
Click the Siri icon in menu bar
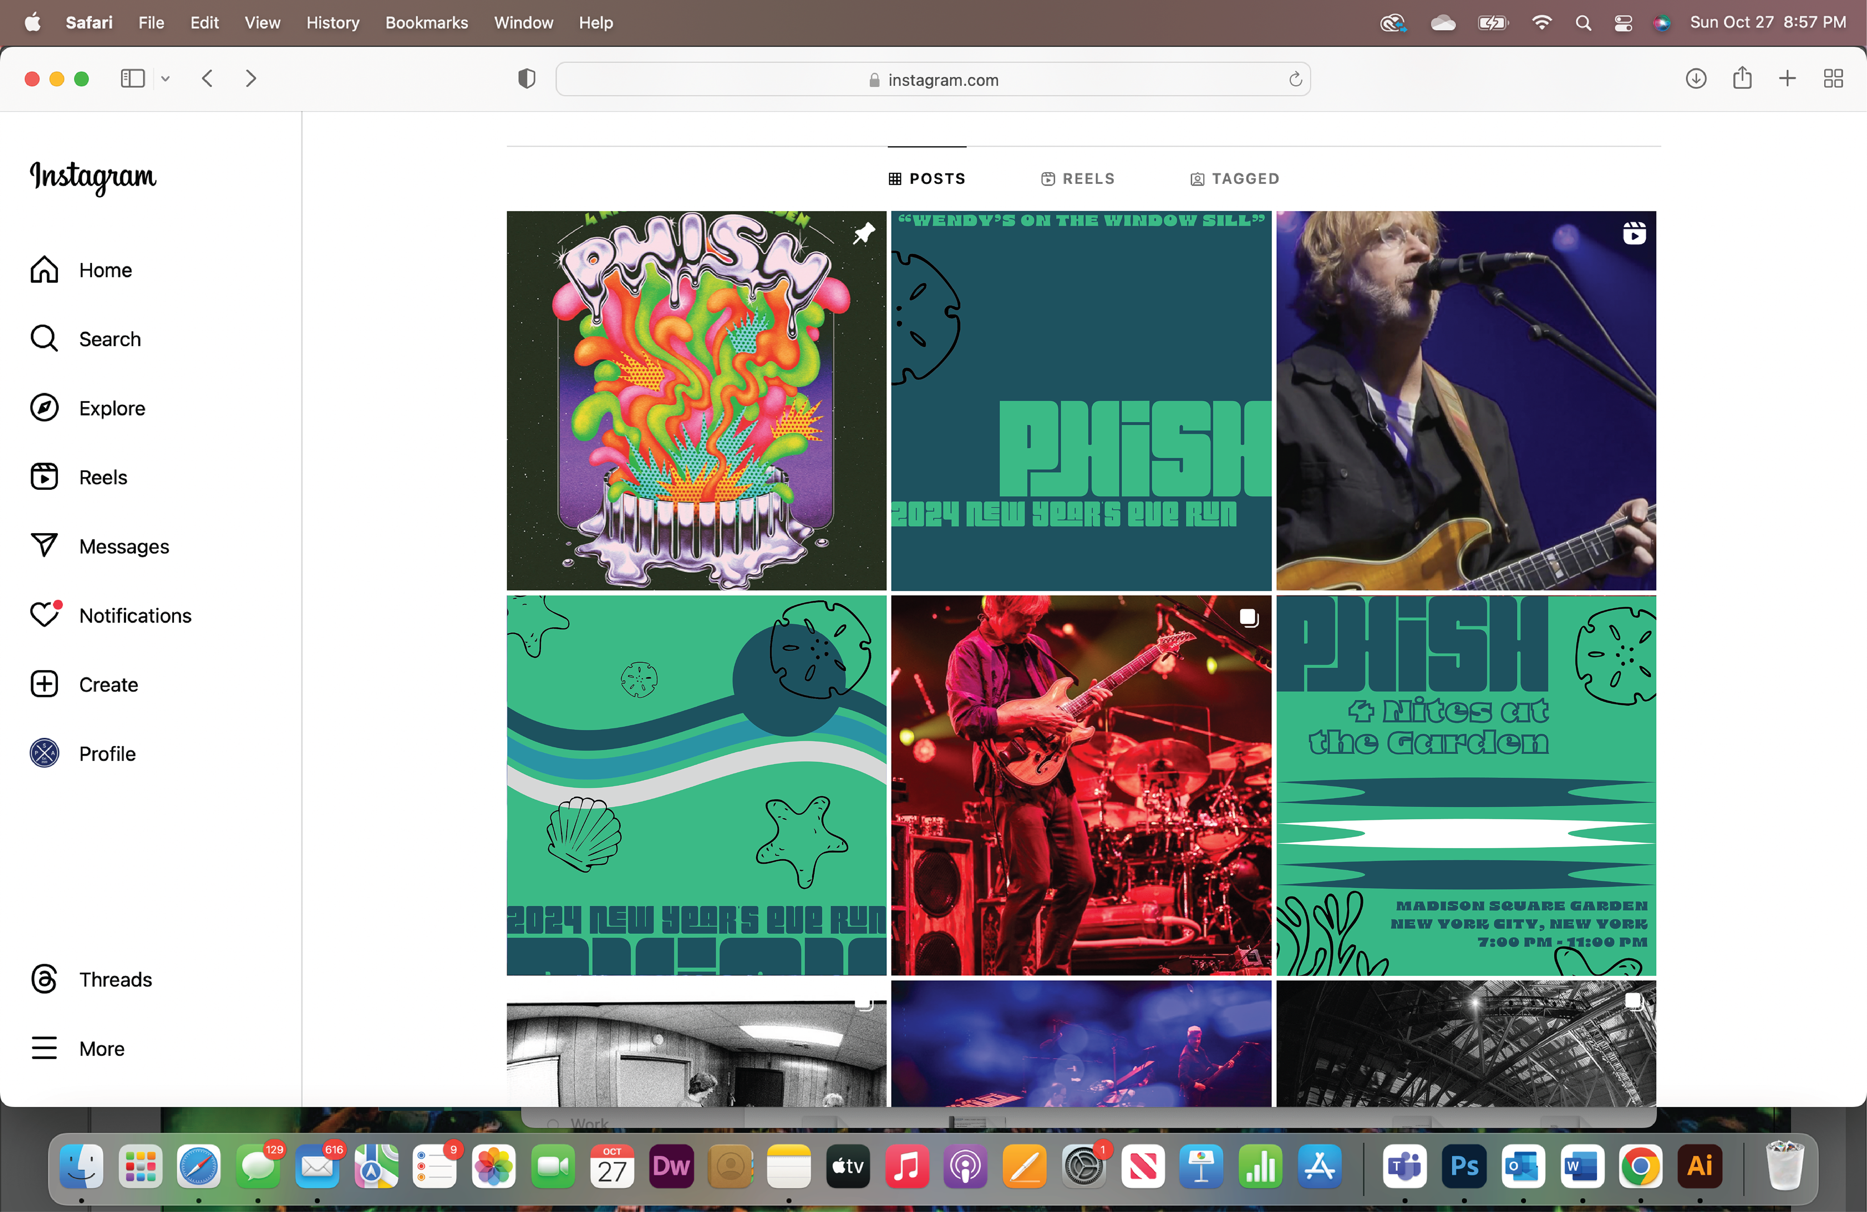[x=1661, y=23]
